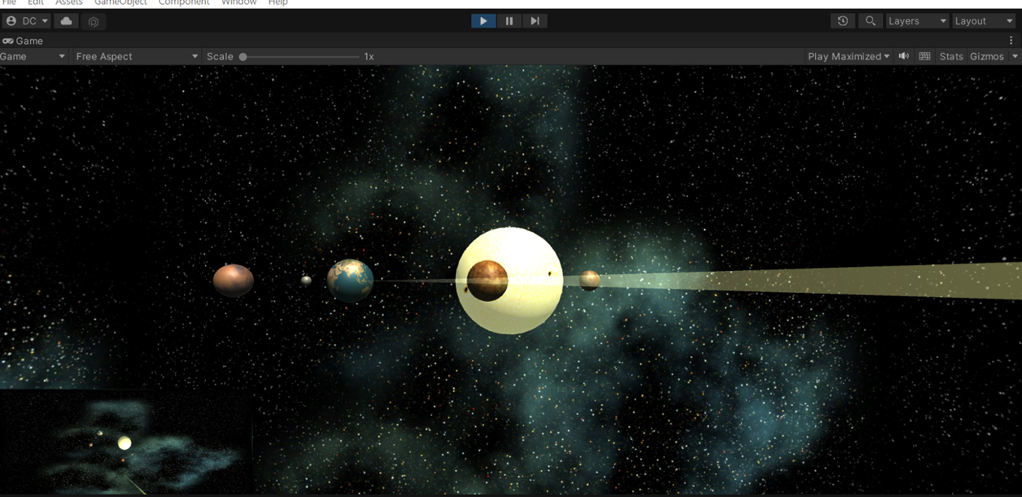Toggle the keyboard shortcuts icon in Game view

tap(924, 56)
